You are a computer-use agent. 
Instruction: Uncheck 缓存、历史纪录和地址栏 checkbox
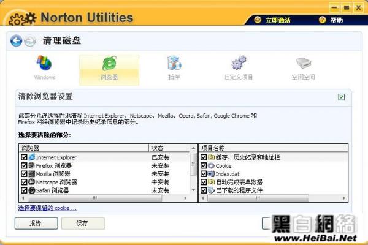204,157
